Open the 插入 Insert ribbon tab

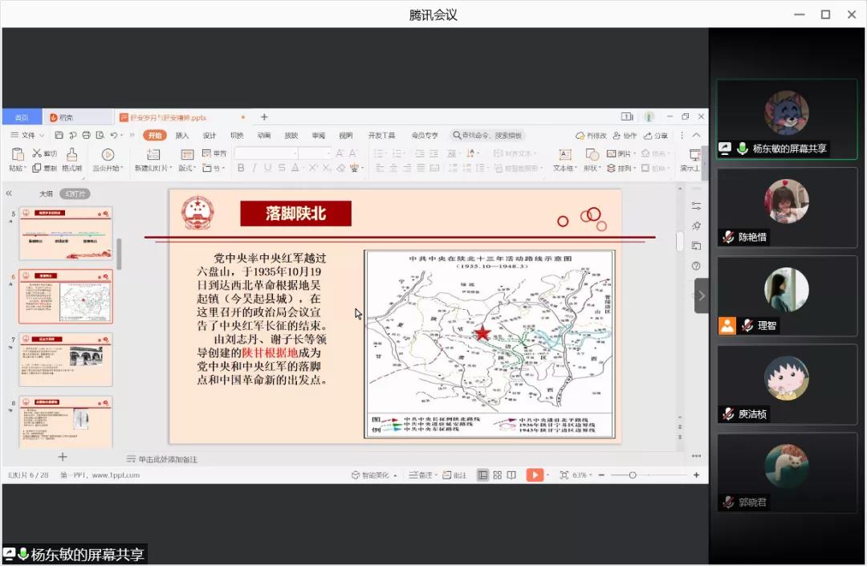tap(182, 136)
